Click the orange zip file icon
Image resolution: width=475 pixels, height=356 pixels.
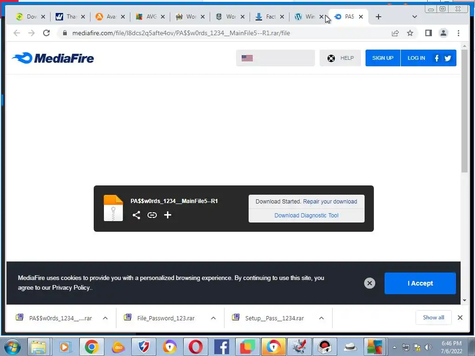coord(113,208)
